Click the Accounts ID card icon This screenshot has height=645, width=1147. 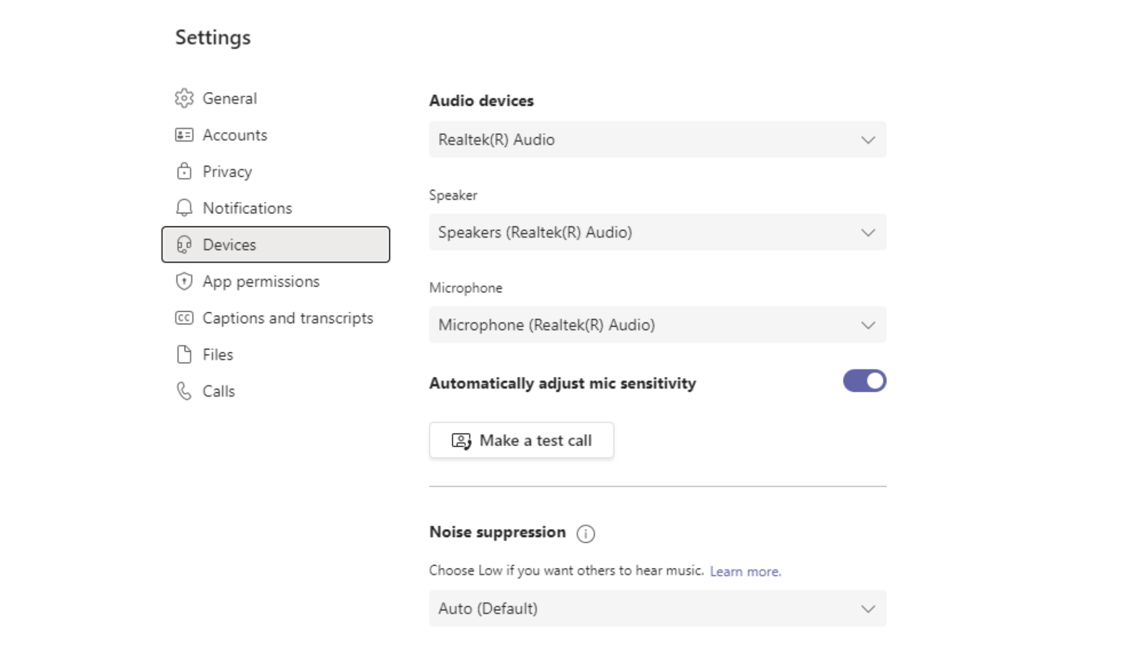(184, 135)
